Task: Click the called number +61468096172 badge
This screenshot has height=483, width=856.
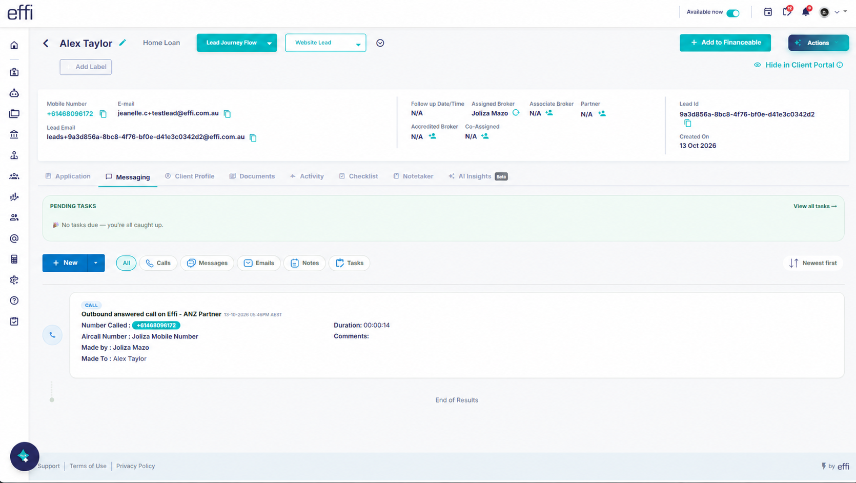Action: 156,326
